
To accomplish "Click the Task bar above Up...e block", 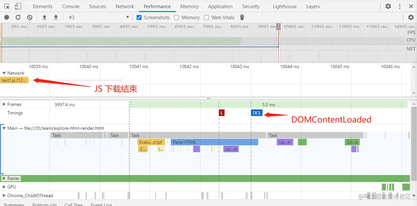I will (315, 135).
